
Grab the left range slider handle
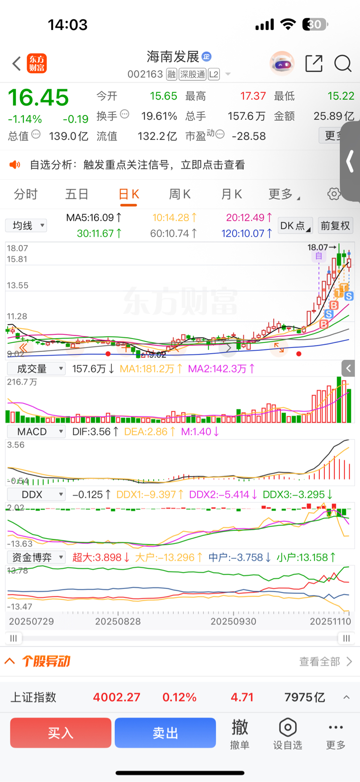[13, 638]
